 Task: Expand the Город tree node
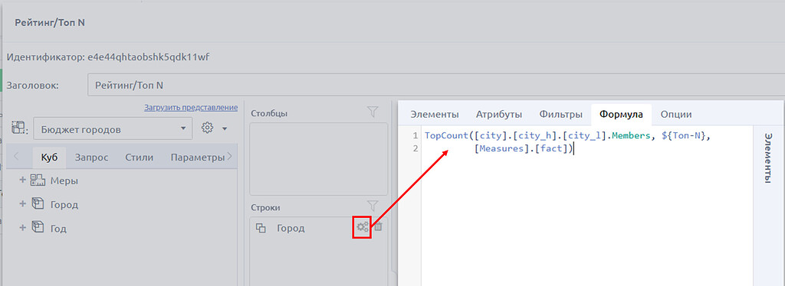(22, 204)
